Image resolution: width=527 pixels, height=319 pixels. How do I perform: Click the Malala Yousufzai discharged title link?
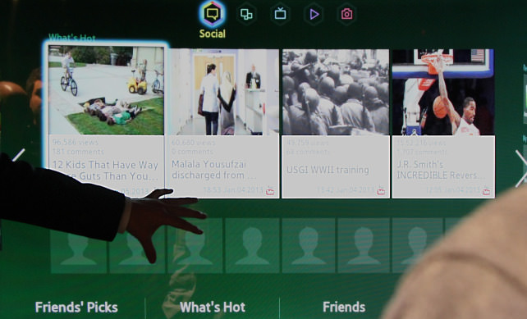click(213, 170)
